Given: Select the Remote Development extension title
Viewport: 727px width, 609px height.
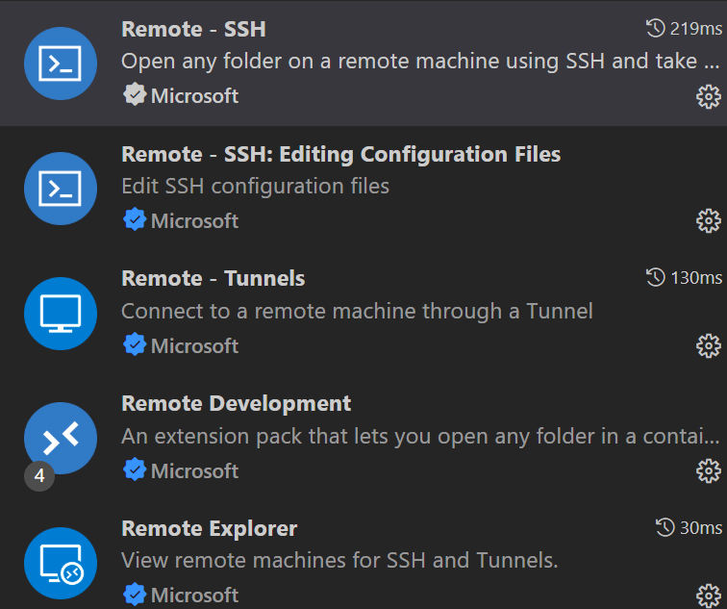Looking at the screenshot, I should click(237, 403).
